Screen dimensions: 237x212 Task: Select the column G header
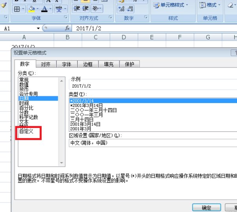tap(208, 38)
